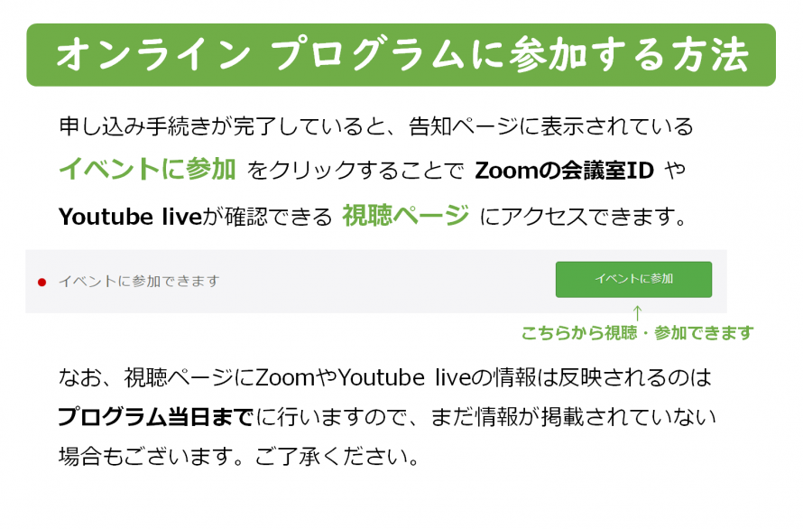Screen dimensions: 803x529
Task: Click the 場合もございます。ご了承ください line
Action: 239,456
